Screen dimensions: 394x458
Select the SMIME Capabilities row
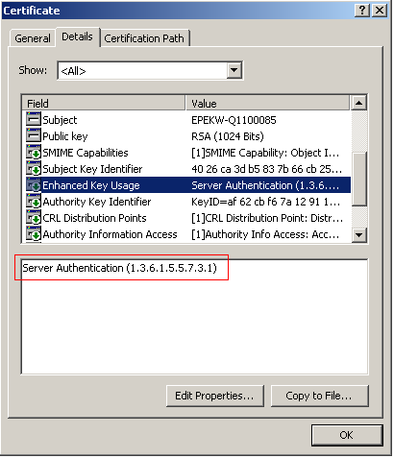(186, 153)
